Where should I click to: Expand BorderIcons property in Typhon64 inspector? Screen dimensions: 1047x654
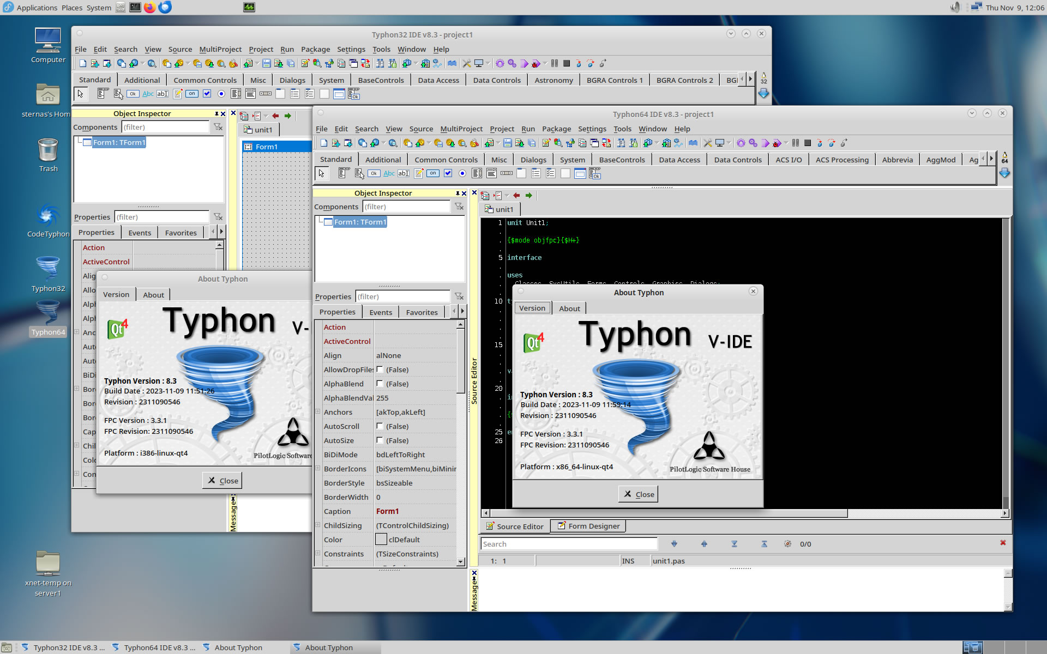point(317,468)
